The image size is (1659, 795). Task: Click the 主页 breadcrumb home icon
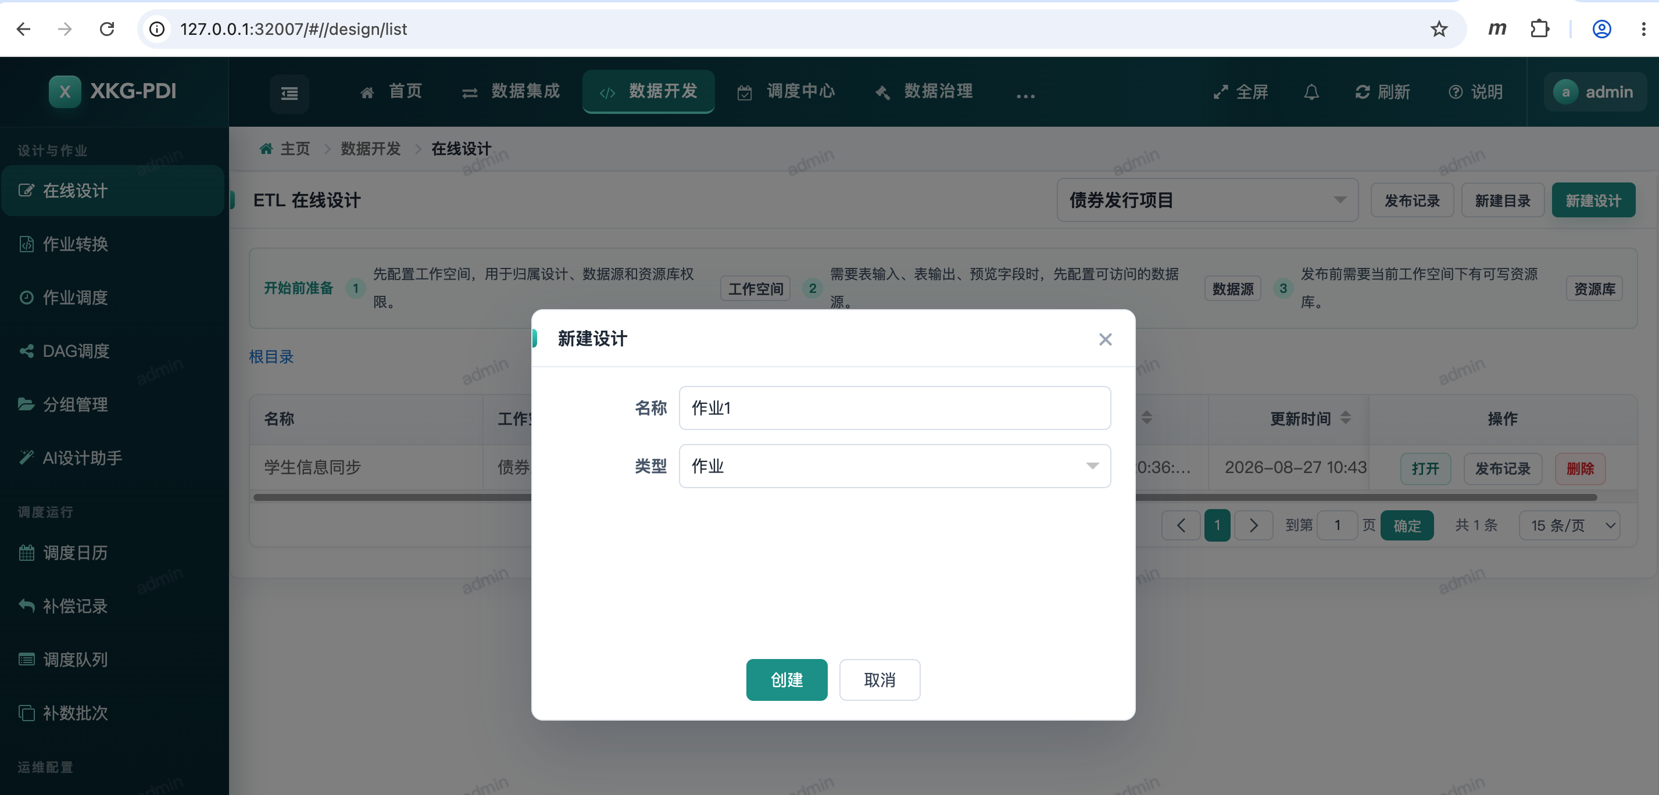(265, 149)
